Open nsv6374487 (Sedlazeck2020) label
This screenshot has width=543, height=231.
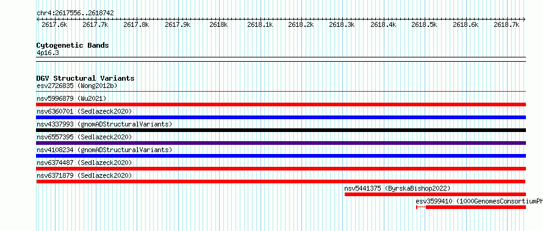pos(84,163)
